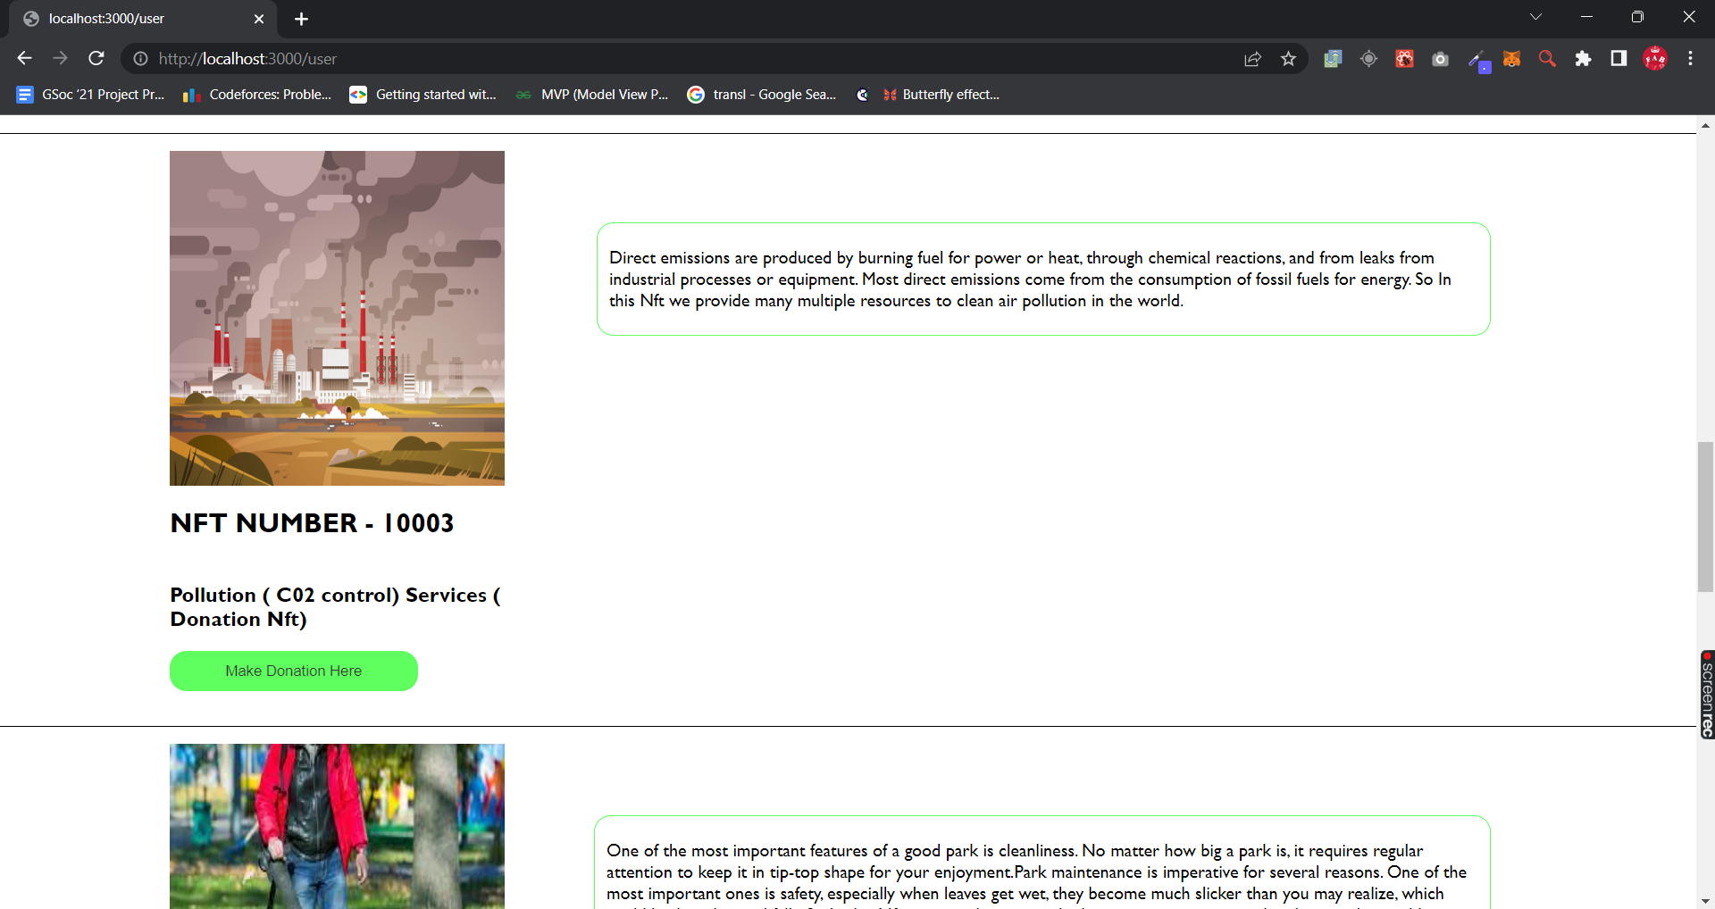The width and height of the screenshot is (1715, 909).
Task: Open the green-blue arrows extension icon
Action: 1333,59
